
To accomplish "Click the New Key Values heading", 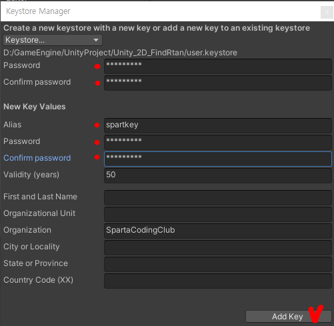I will (x=35, y=107).
